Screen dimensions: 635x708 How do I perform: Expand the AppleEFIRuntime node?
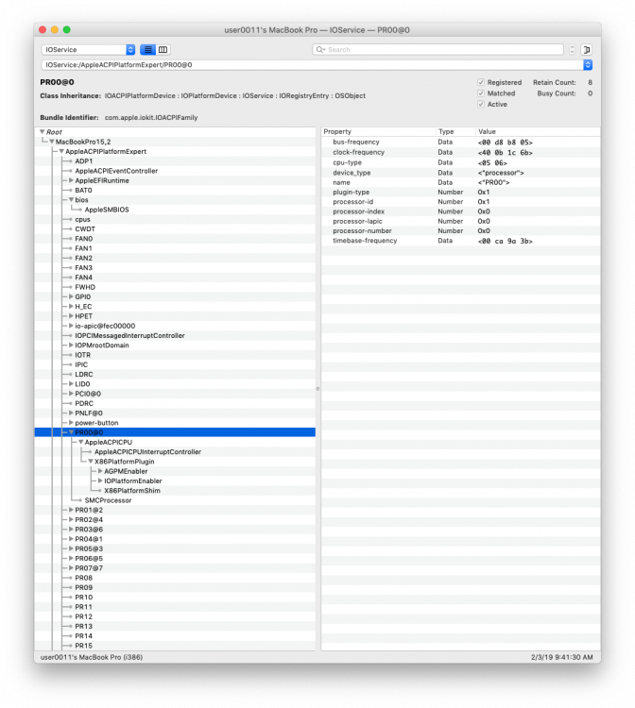click(x=71, y=180)
